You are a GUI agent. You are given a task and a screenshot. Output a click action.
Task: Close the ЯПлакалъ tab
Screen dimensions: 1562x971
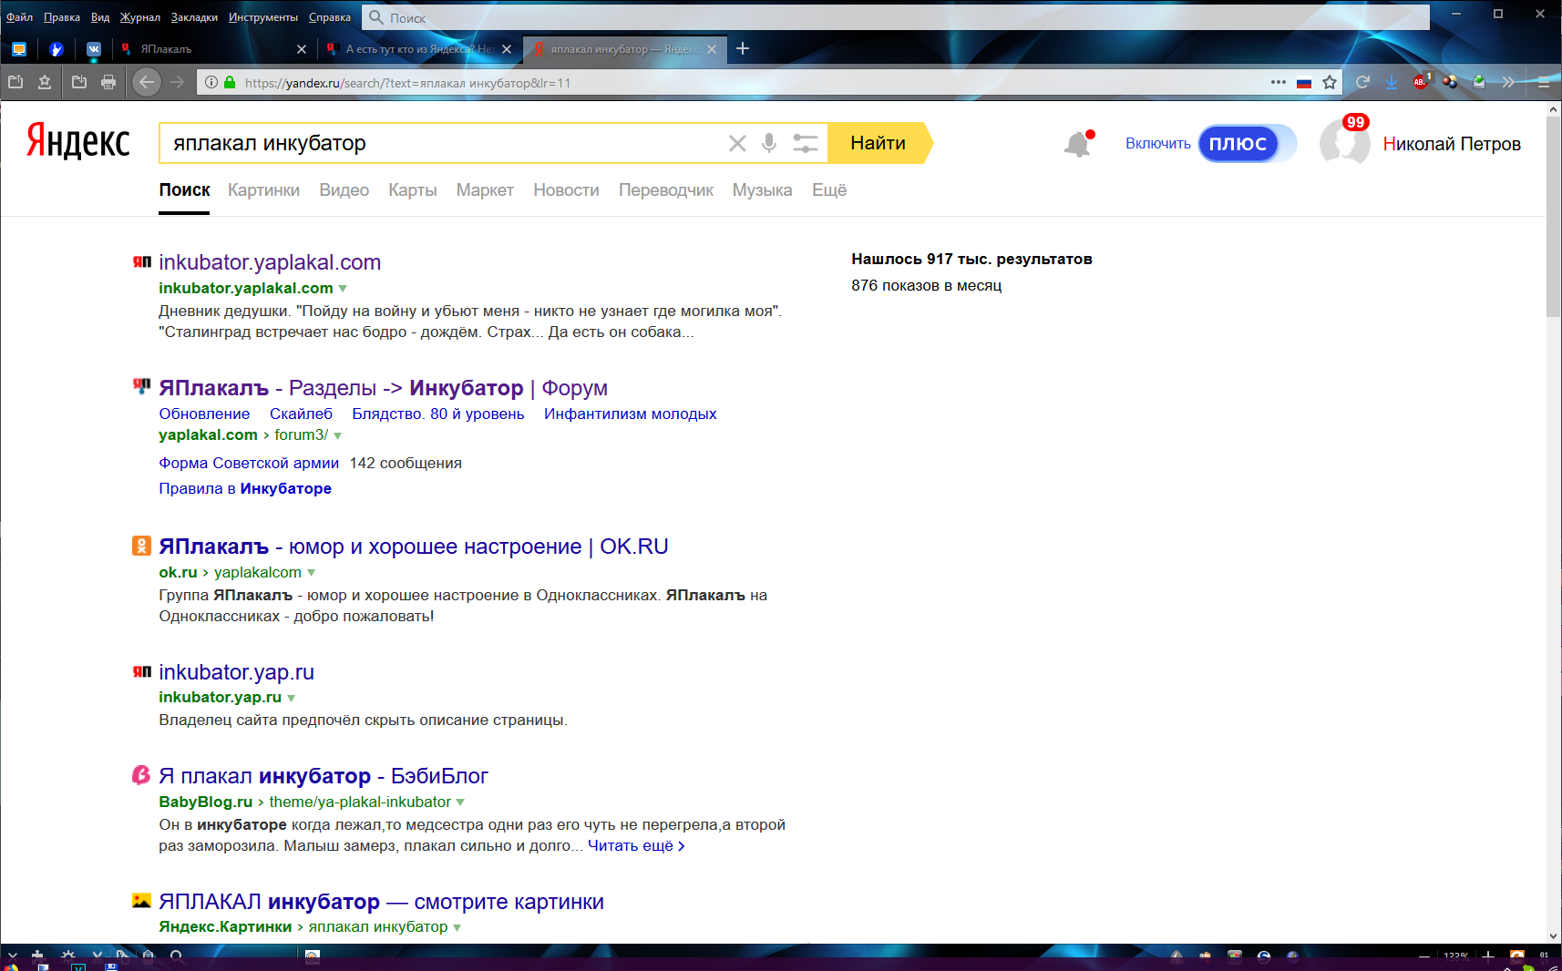click(302, 49)
